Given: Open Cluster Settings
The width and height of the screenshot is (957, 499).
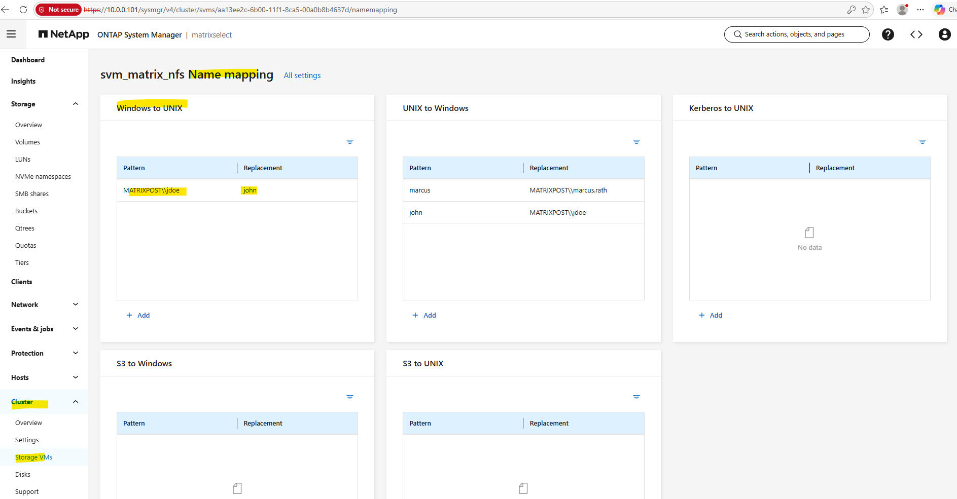Looking at the screenshot, I should coord(27,440).
